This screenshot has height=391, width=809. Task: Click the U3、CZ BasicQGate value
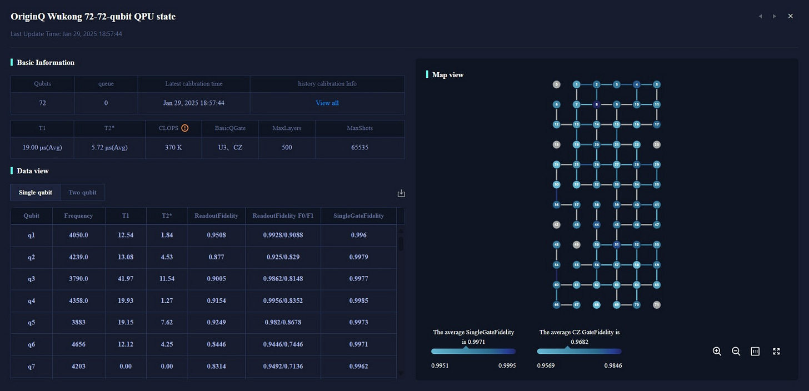pyautogui.click(x=230, y=148)
